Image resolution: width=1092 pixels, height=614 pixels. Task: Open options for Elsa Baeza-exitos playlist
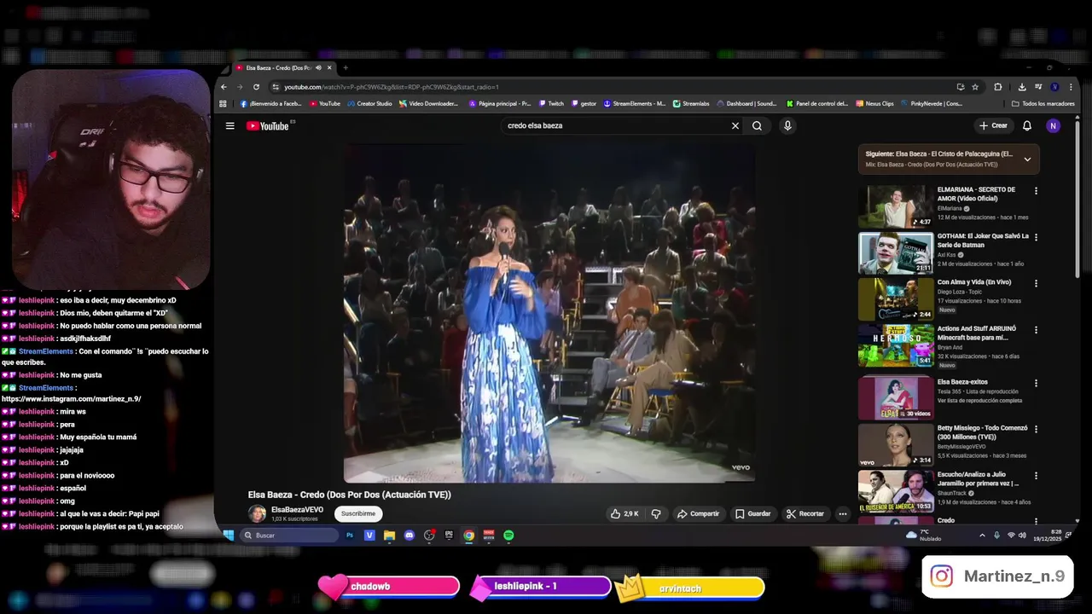(x=1036, y=384)
